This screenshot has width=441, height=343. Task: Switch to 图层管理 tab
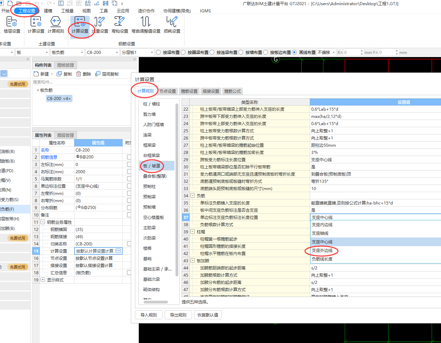[x=65, y=135]
